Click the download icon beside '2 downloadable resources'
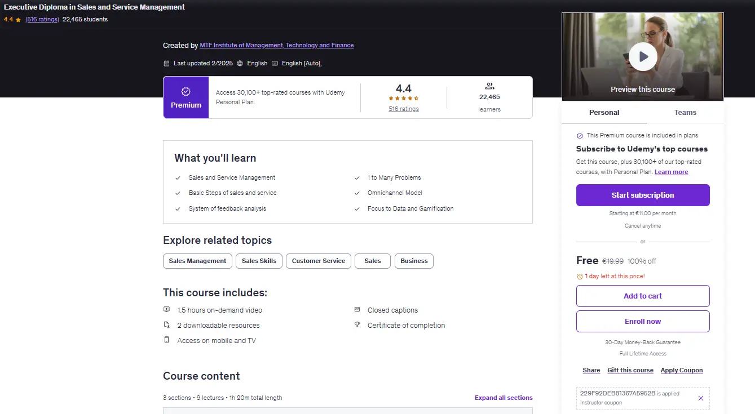This screenshot has width=755, height=414. (166, 325)
